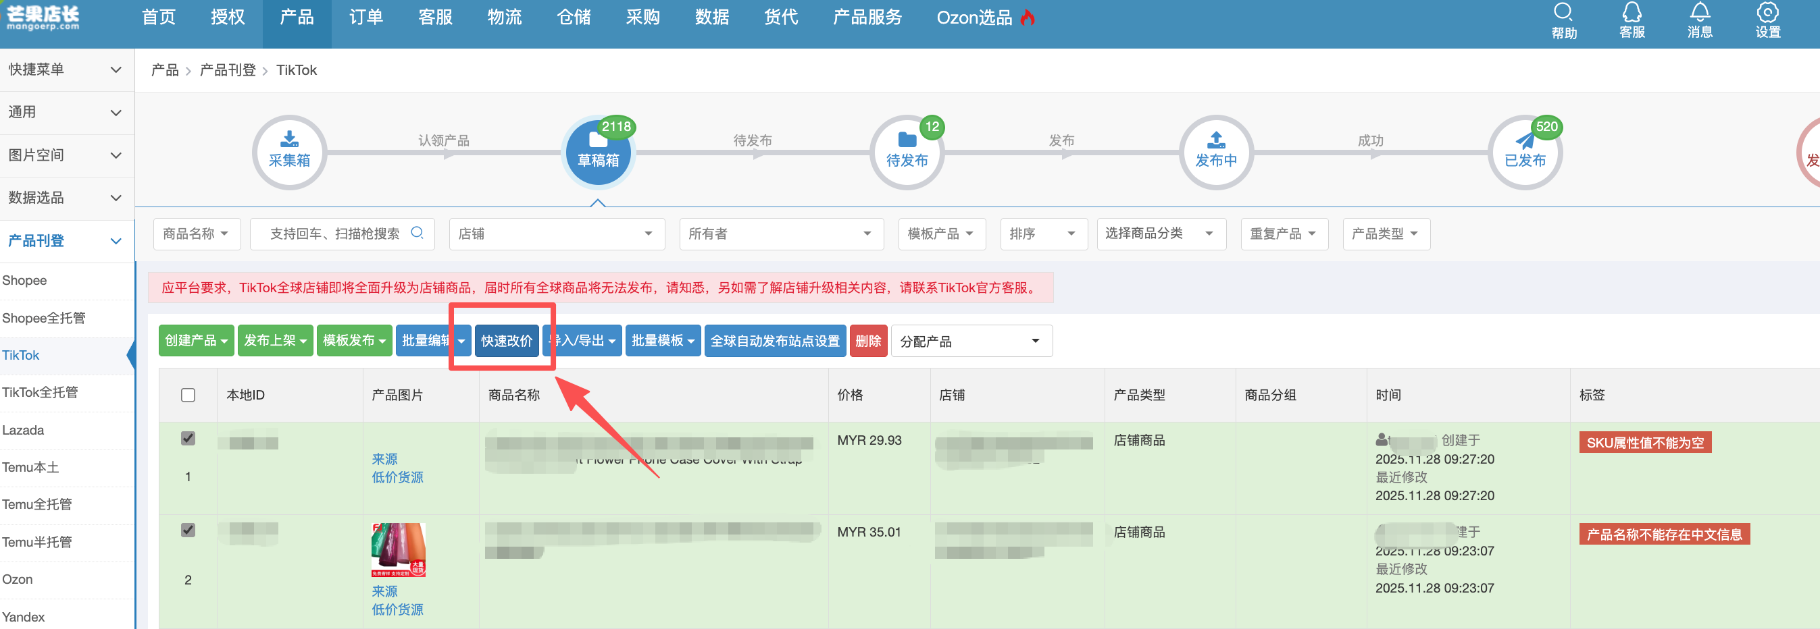Uncheck the checkbox for product row 2
The image size is (1820, 629).
(x=188, y=530)
